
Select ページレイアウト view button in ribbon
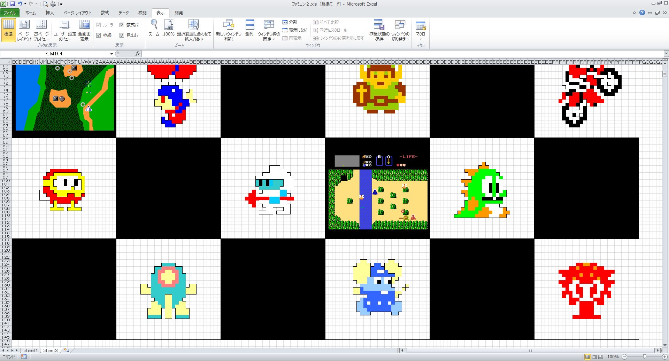[x=24, y=30]
